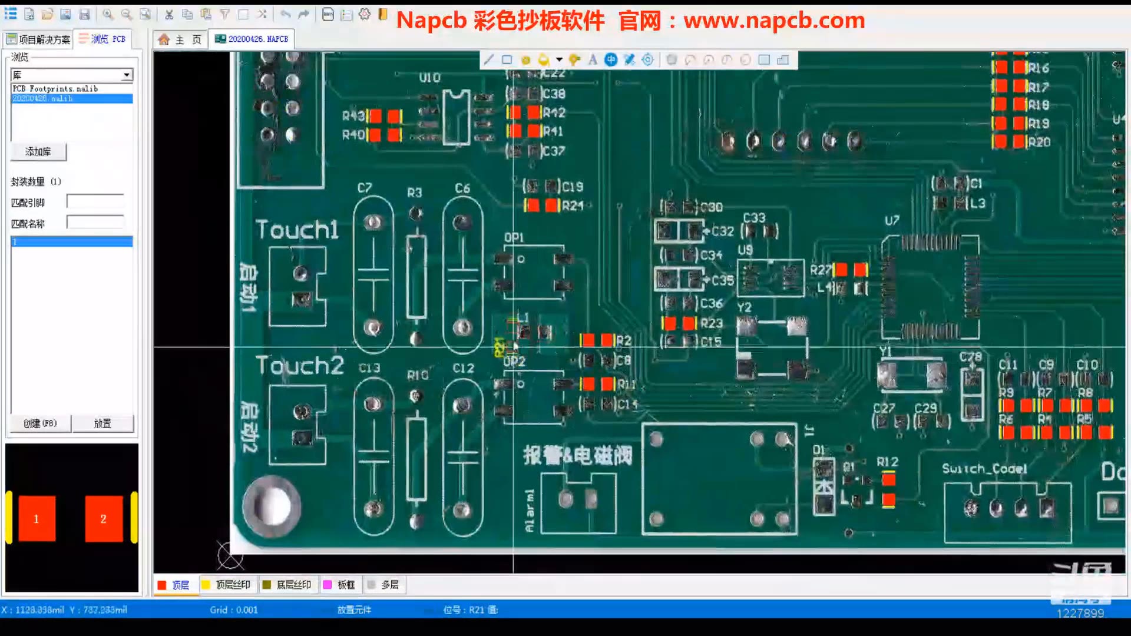Image resolution: width=1131 pixels, height=636 pixels.
Task: Open the 库 library dropdown
Action: (125, 75)
